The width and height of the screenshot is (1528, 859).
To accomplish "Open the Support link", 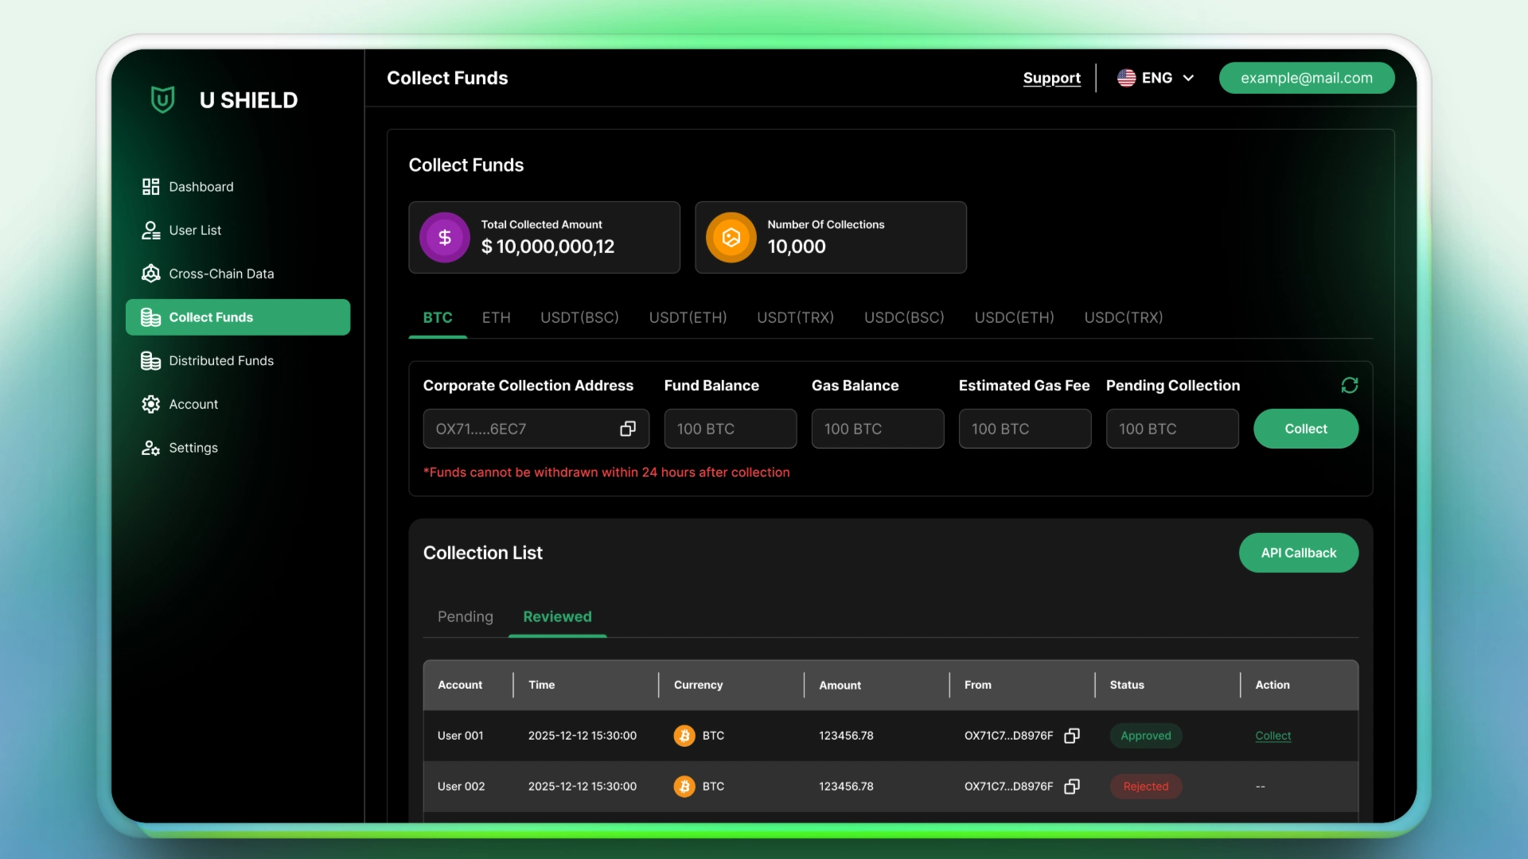I will 1051,78.
